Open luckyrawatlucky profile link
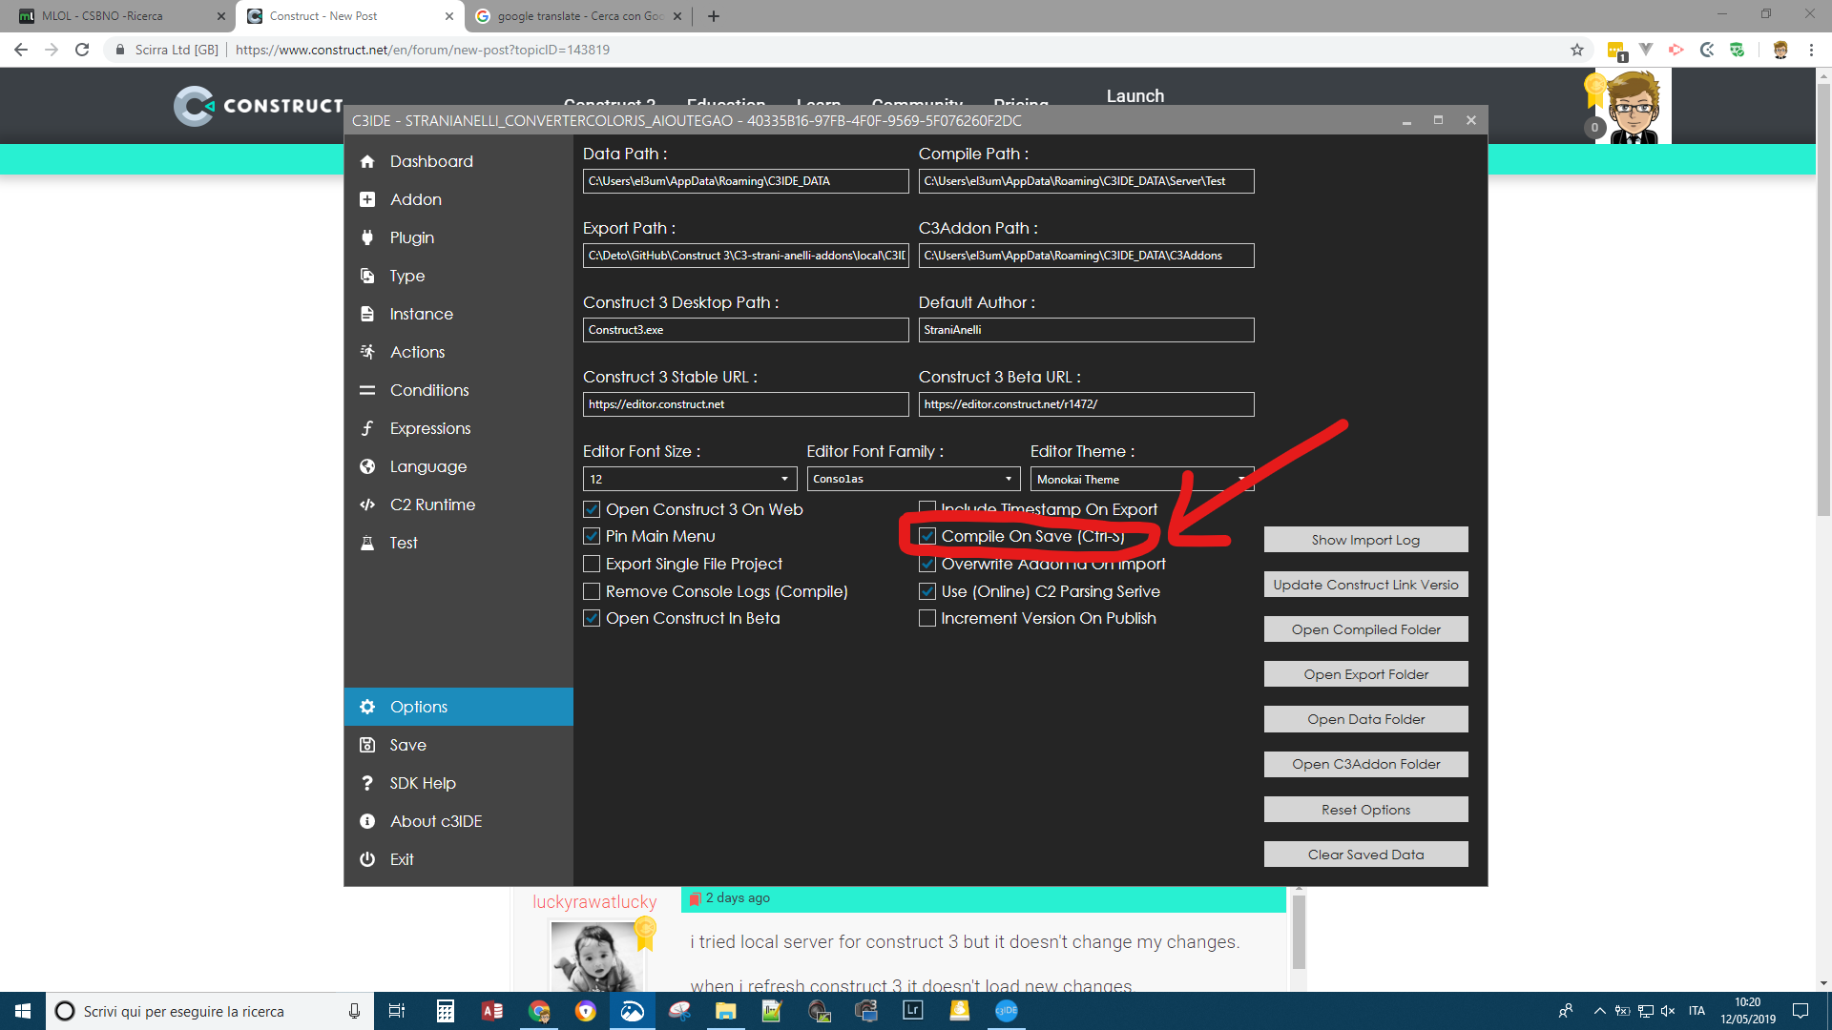 click(594, 902)
